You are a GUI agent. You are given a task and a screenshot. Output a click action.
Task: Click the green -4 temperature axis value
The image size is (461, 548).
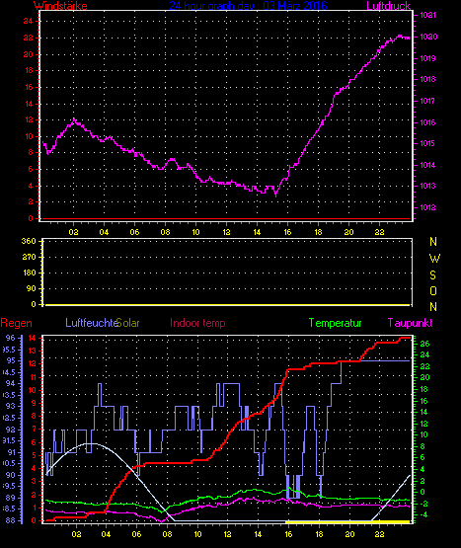pyautogui.click(x=423, y=514)
